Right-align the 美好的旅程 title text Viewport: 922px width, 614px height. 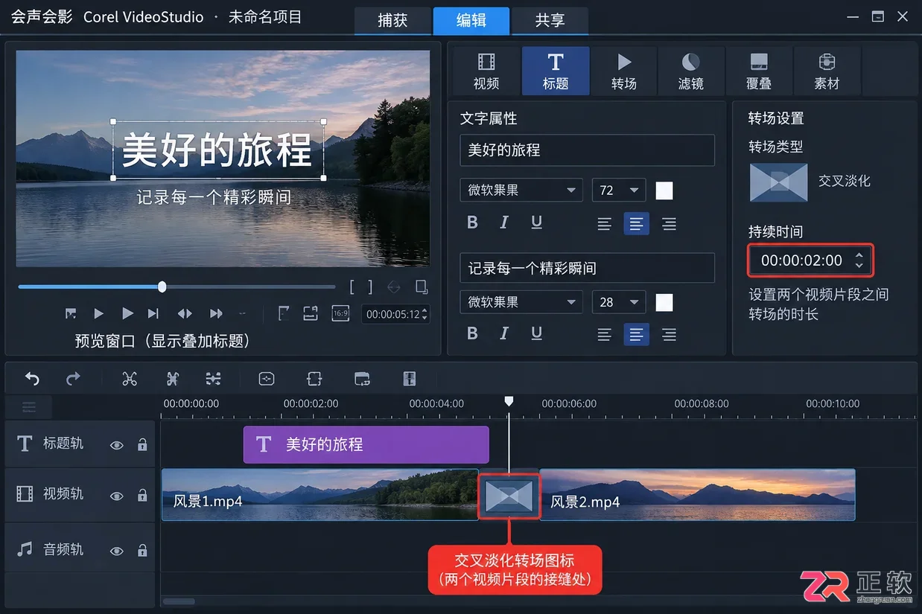click(x=669, y=223)
